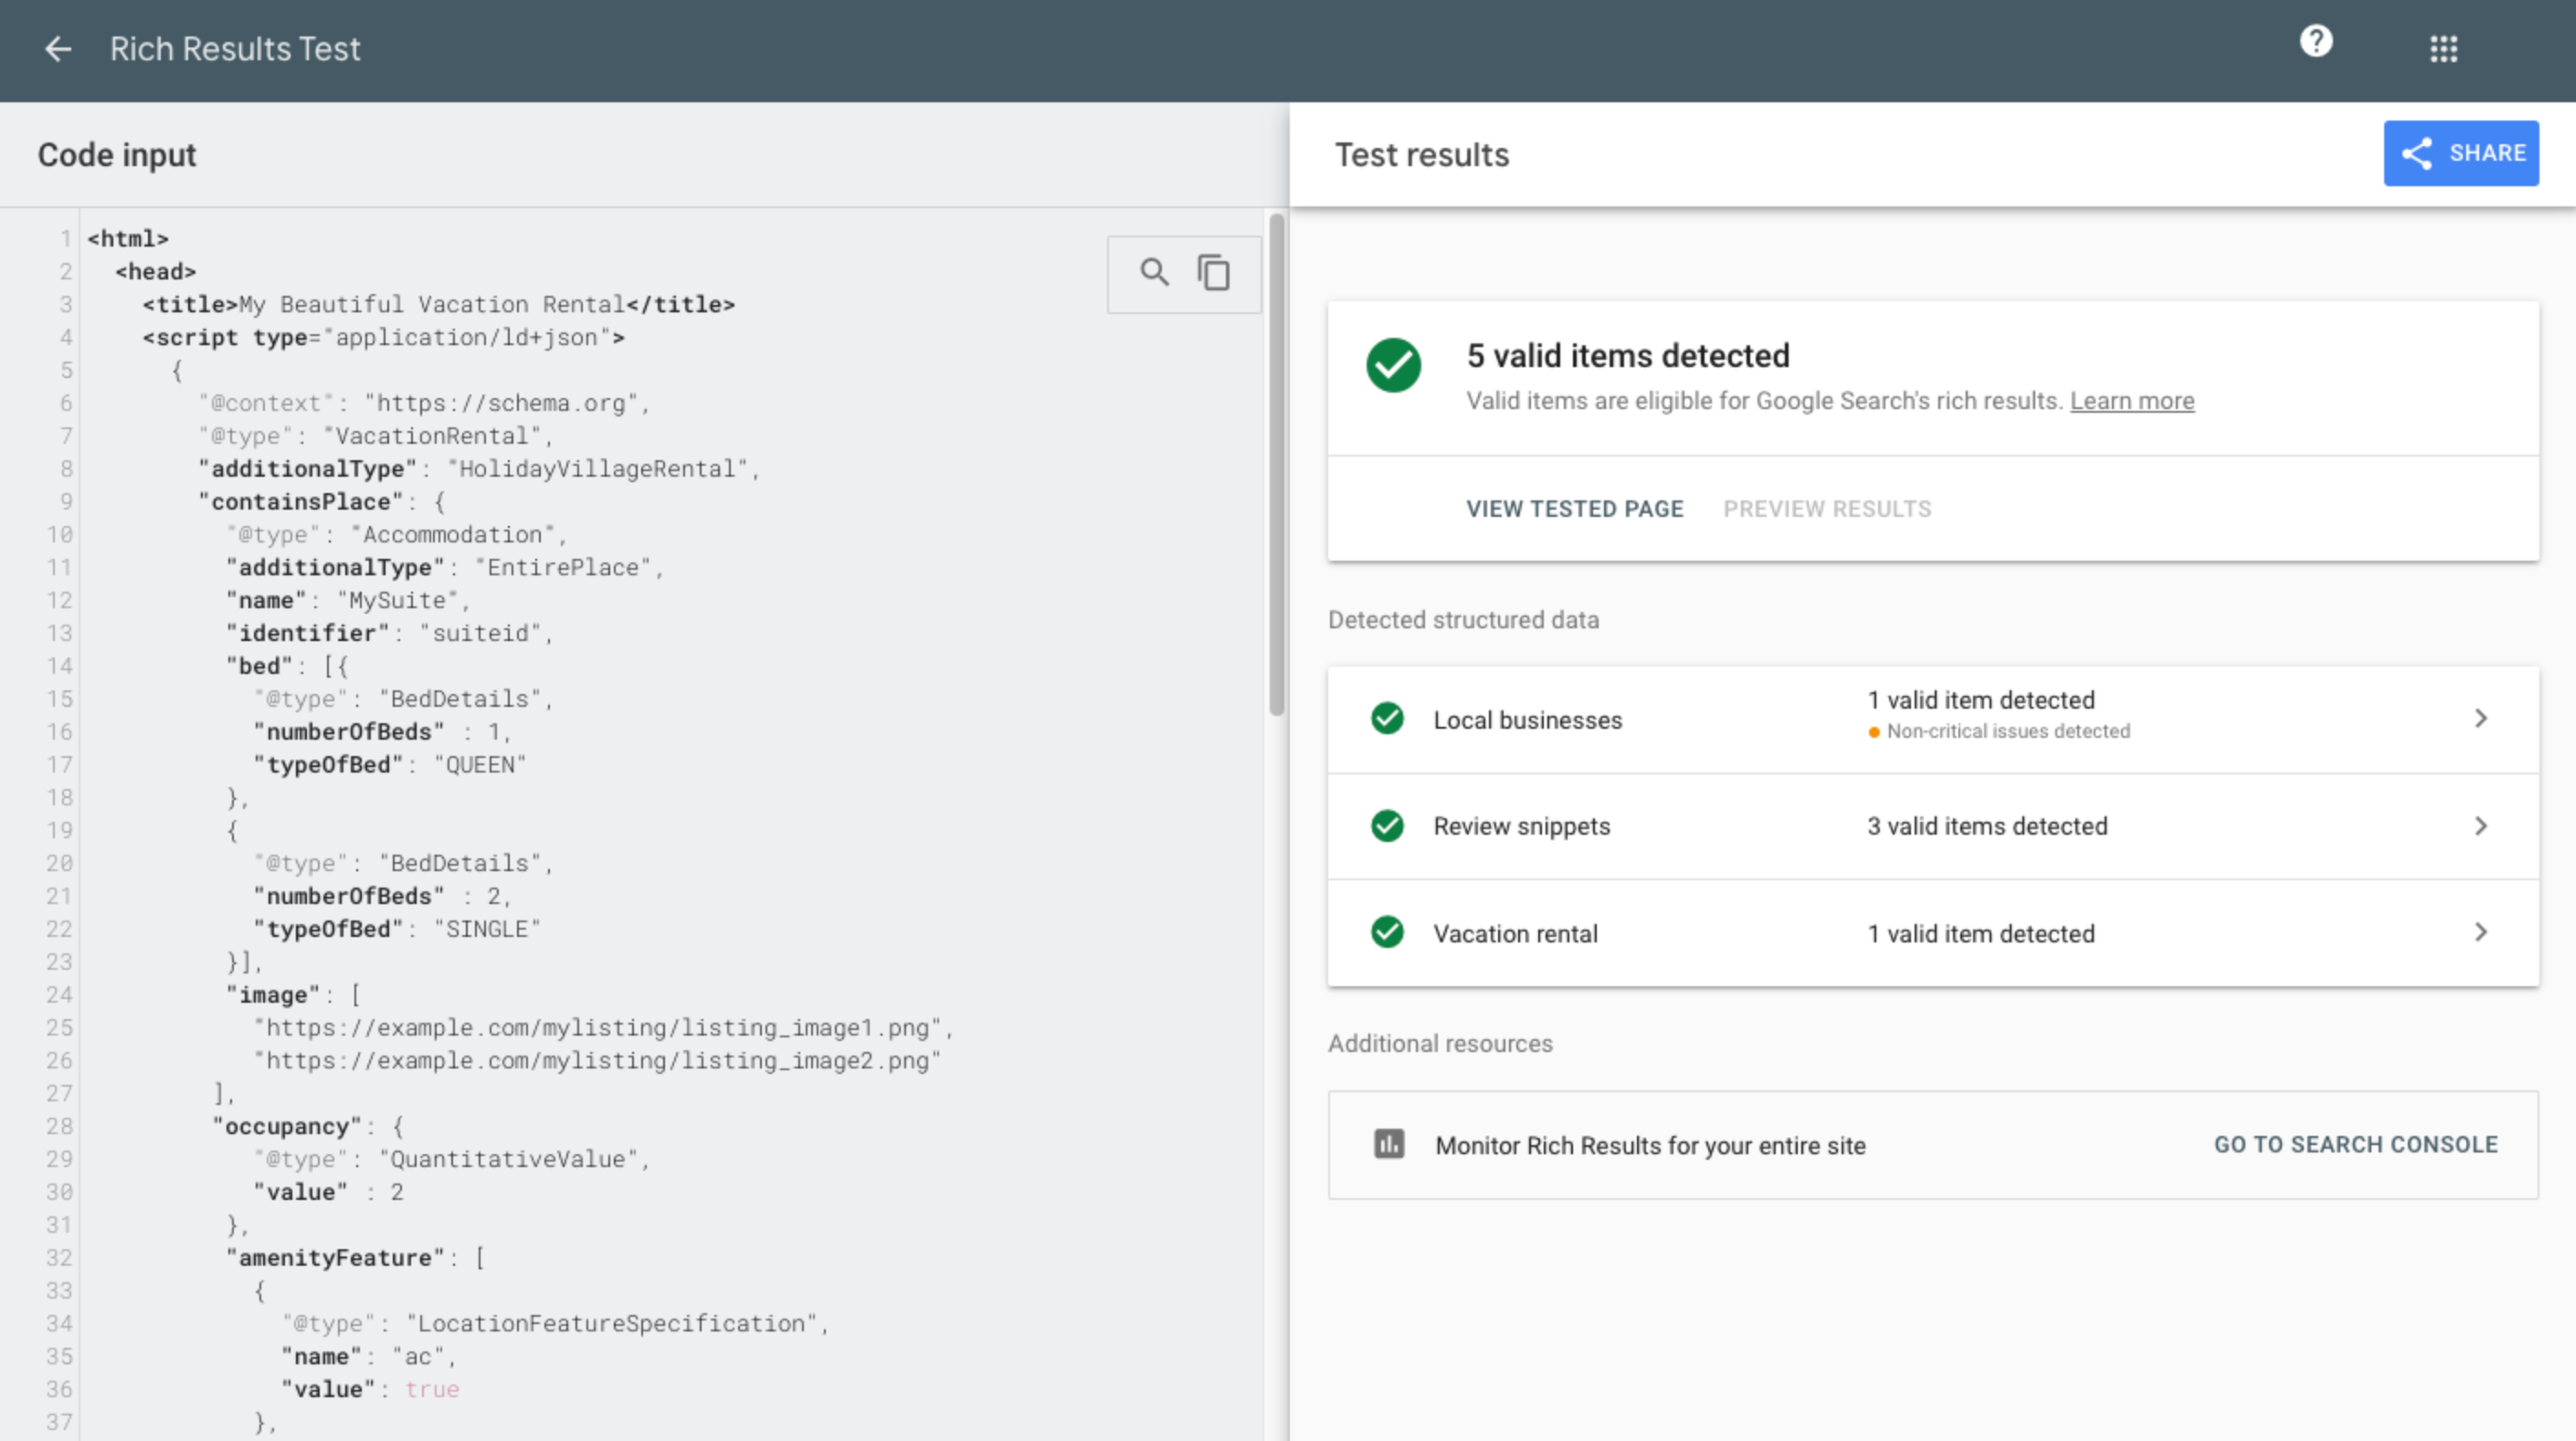Click the SHARE button
This screenshot has width=2576, height=1441.
pos(2461,153)
